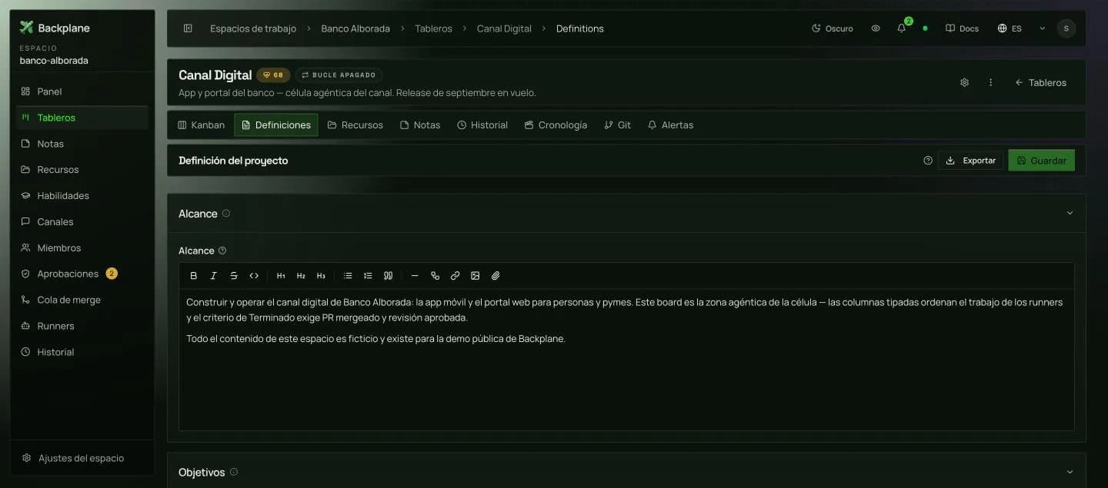Screen dimensions: 1108x488
Task: Open the Alertas tab
Action: (670, 124)
